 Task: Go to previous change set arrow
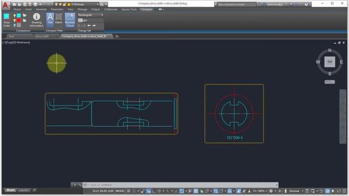tap(89, 26)
